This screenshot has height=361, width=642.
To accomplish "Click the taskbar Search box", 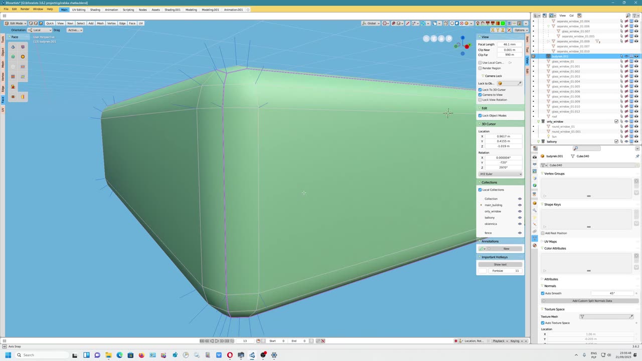I will click(42, 355).
